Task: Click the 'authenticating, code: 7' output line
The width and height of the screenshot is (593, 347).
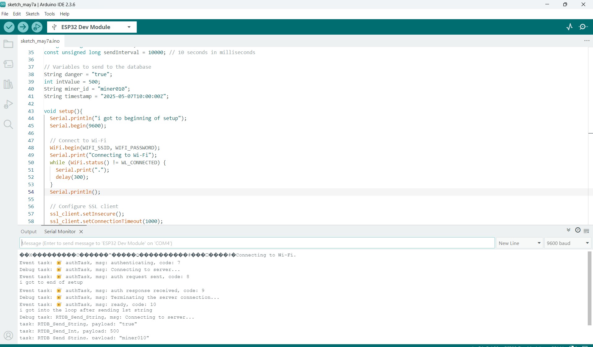Action: [x=100, y=263]
